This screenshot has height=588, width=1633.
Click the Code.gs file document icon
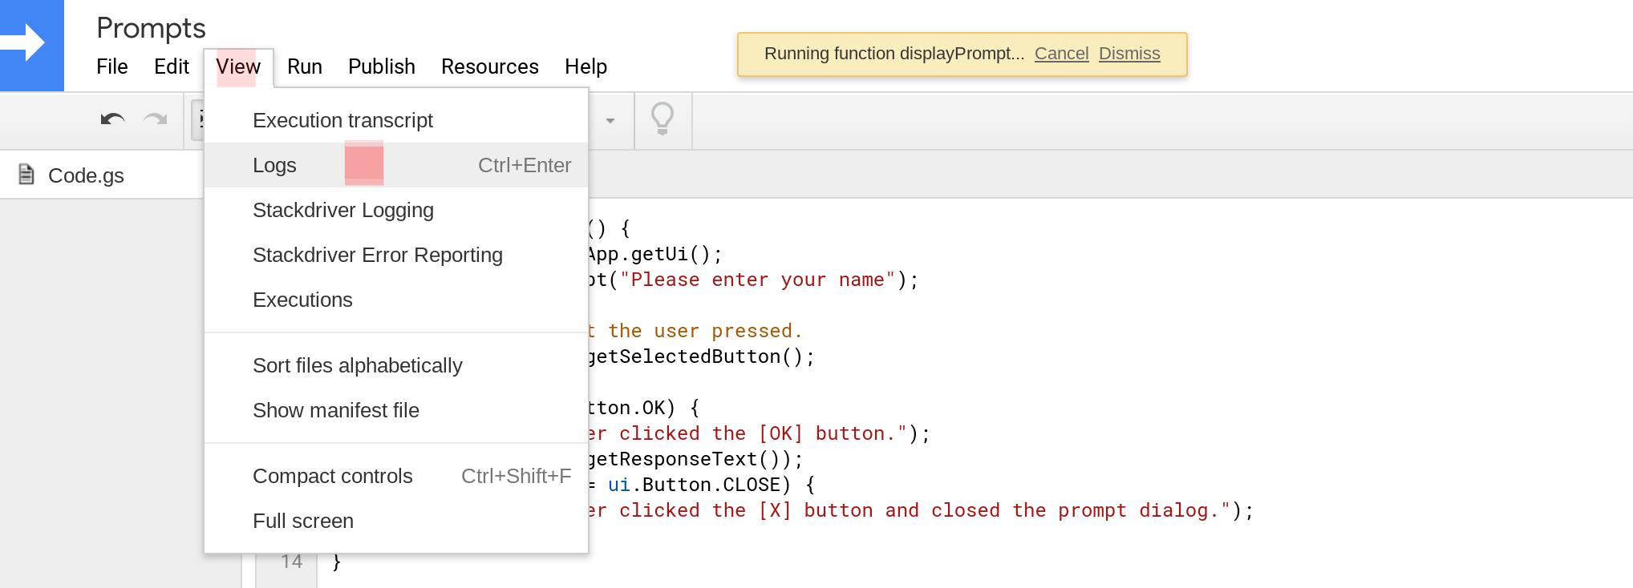[x=26, y=175]
